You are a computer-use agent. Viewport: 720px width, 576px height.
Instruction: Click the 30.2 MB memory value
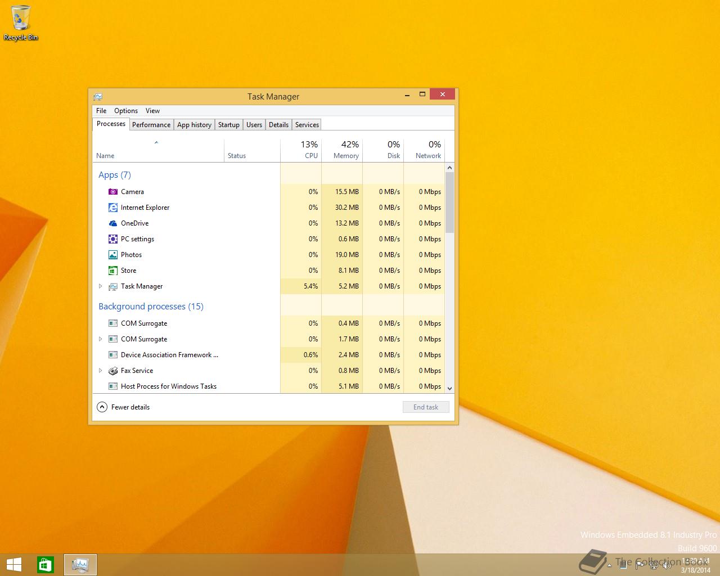(x=347, y=208)
